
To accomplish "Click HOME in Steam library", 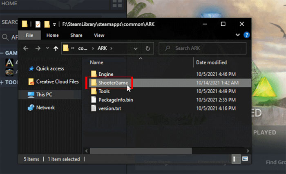I will tap(9, 3).
